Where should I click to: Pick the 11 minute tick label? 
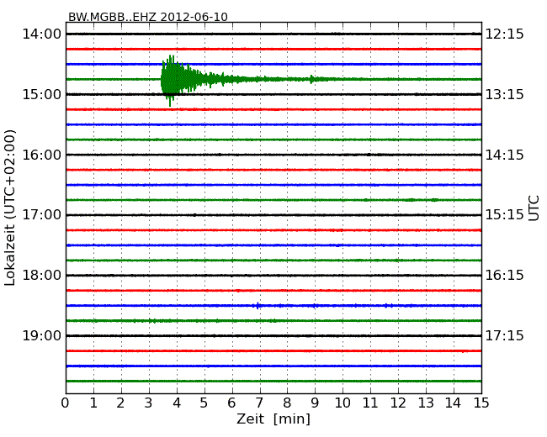click(x=370, y=403)
